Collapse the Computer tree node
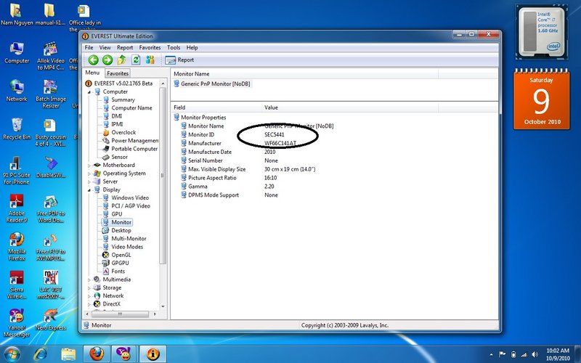581x363 pixels. [x=90, y=92]
